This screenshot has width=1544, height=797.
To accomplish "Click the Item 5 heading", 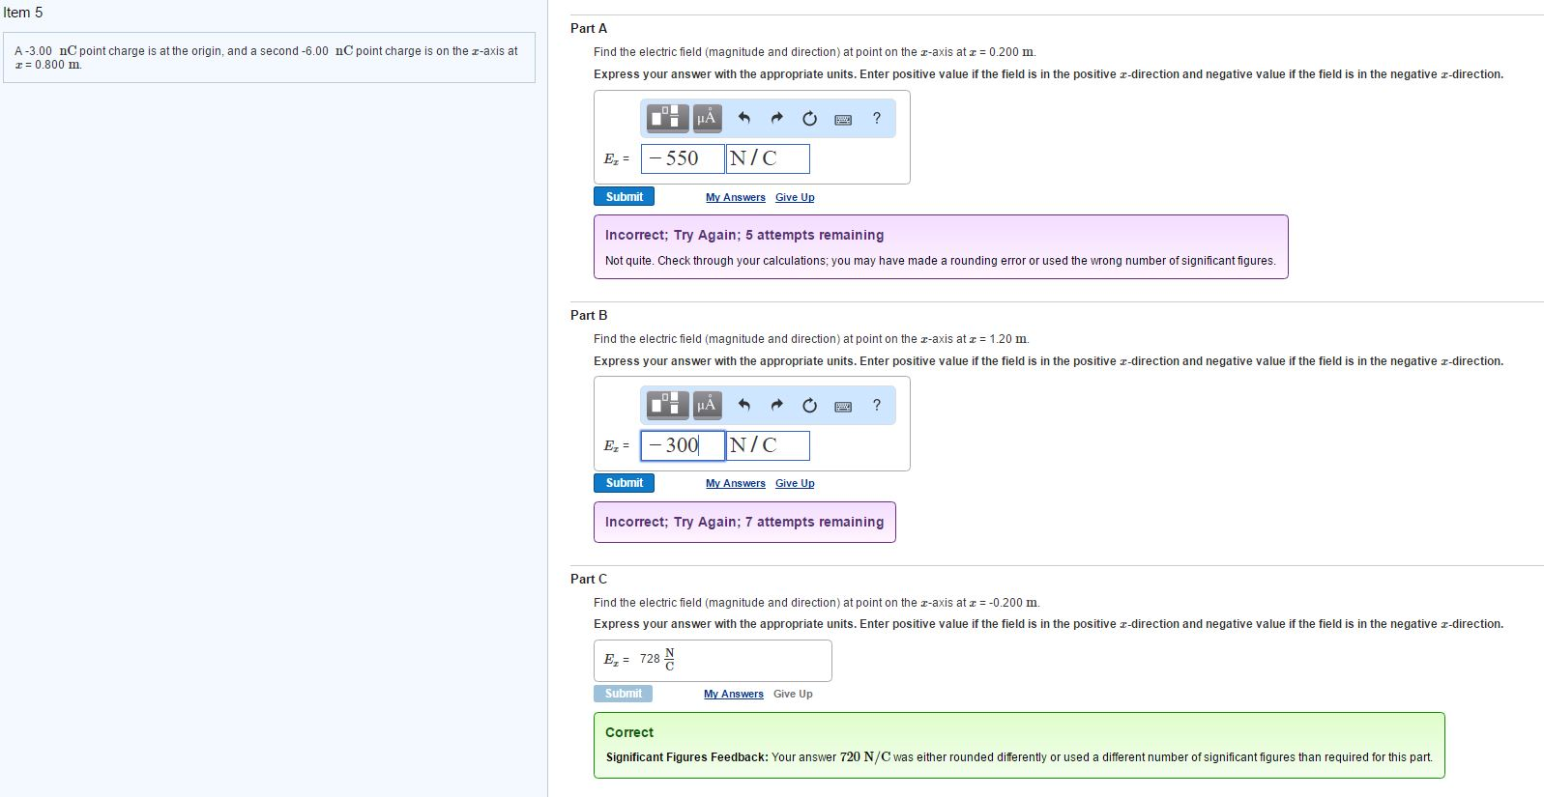I will [x=23, y=13].
